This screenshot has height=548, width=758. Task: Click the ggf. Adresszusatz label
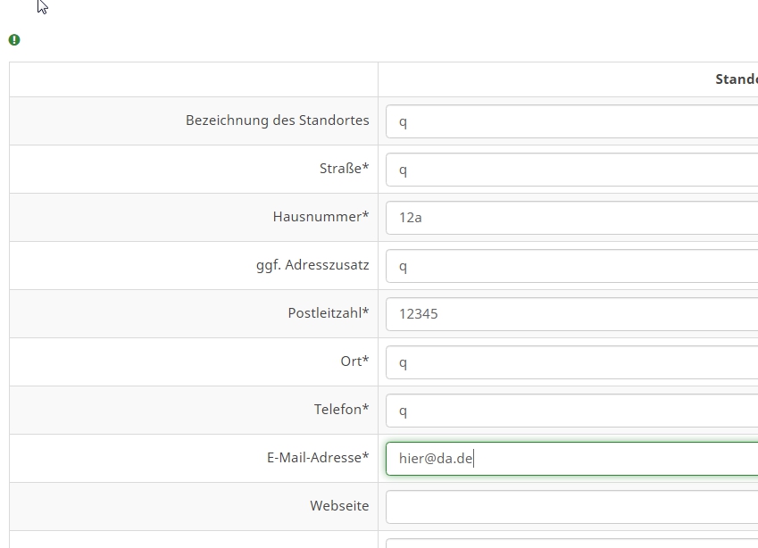point(312,265)
